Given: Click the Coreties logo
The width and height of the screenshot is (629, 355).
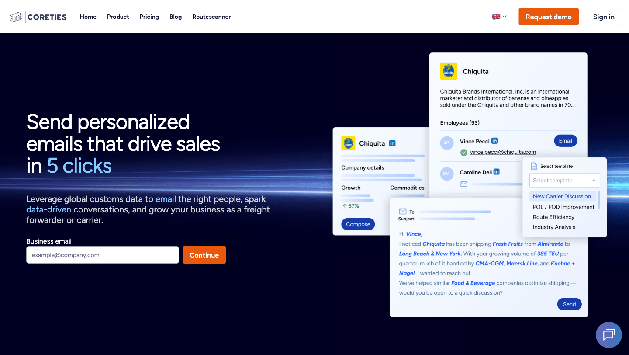Looking at the screenshot, I should (x=38, y=17).
